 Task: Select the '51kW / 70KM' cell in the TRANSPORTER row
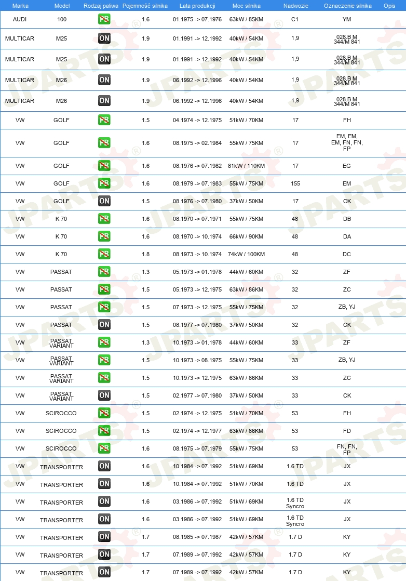click(x=246, y=484)
